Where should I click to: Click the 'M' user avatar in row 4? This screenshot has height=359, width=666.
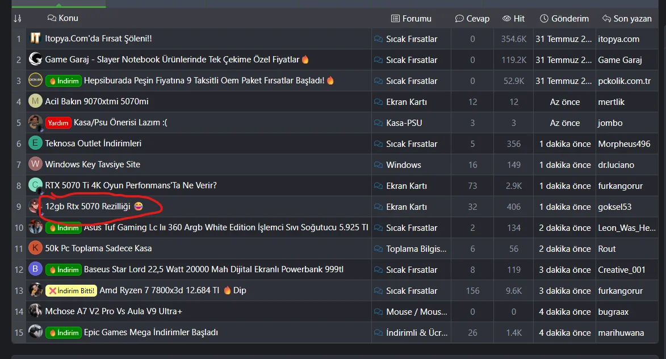tap(35, 101)
